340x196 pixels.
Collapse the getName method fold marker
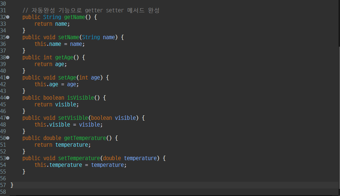click(x=8, y=17)
